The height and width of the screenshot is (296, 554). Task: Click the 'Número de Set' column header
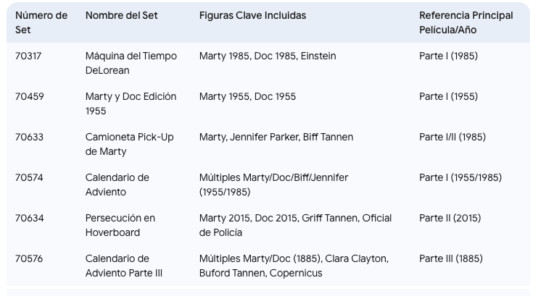point(41,22)
